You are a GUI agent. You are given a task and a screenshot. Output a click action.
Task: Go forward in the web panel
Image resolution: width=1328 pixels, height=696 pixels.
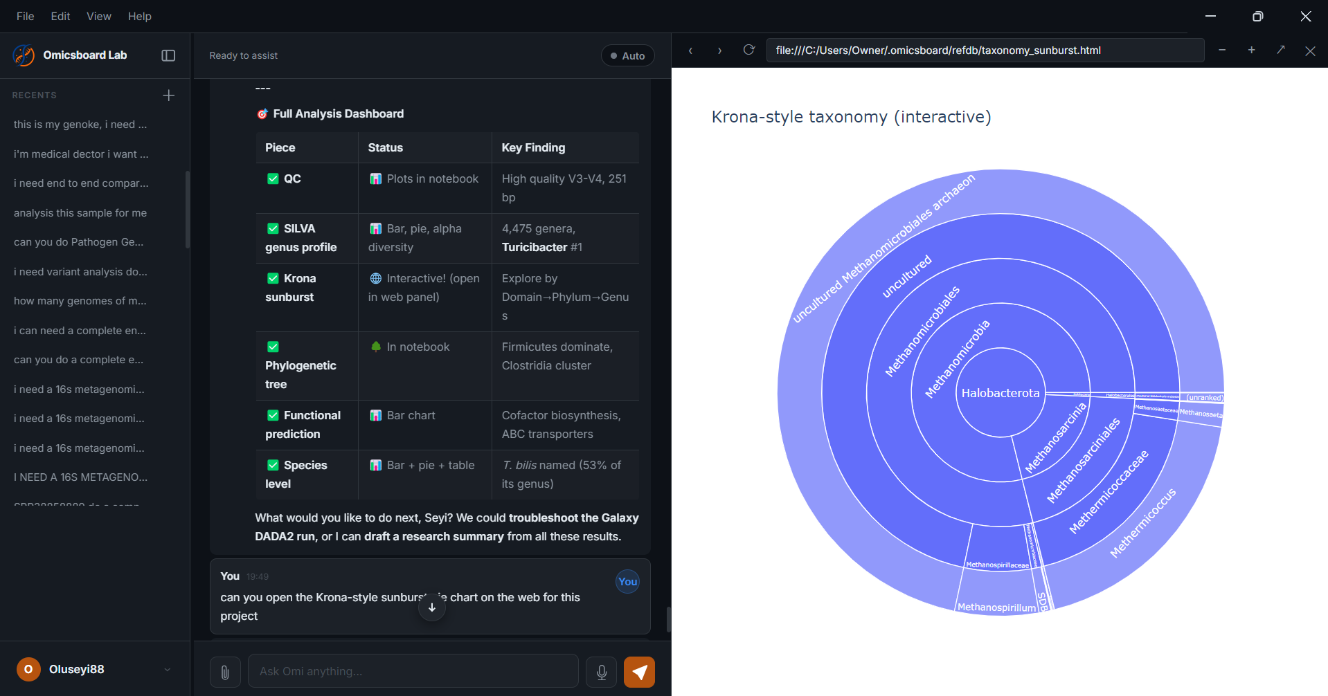[x=719, y=51]
